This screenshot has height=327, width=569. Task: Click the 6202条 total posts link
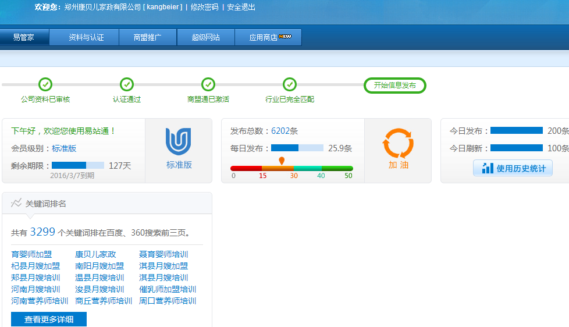pos(284,131)
